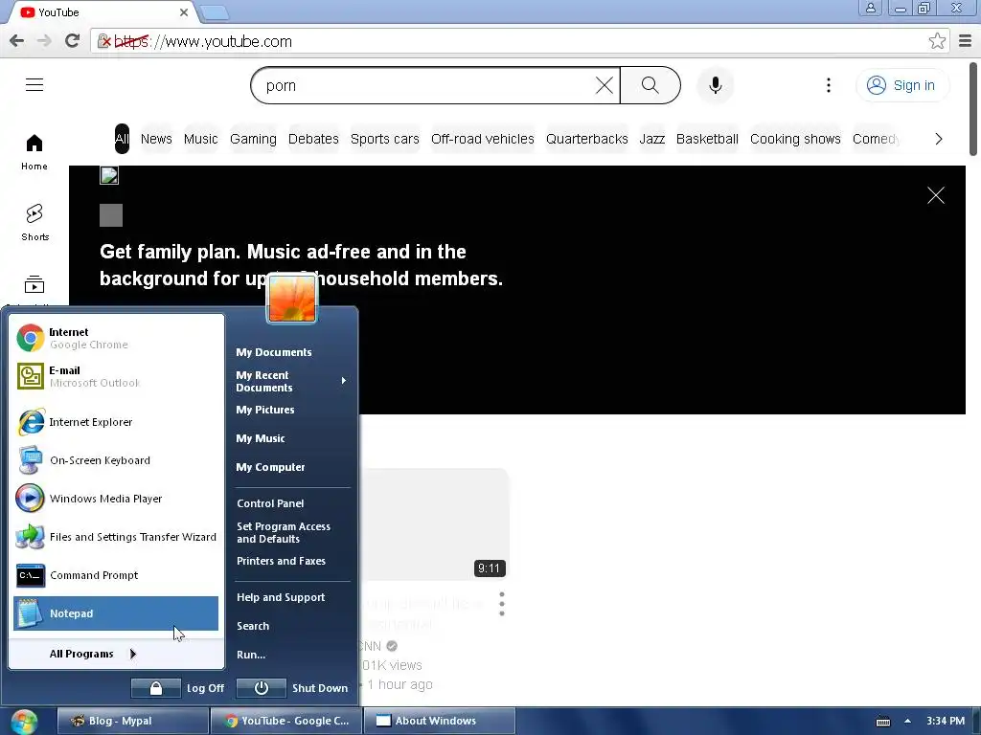Switch to Blog - Mypal taskbar window
This screenshot has height=735, width=981.
coord(132,722)
